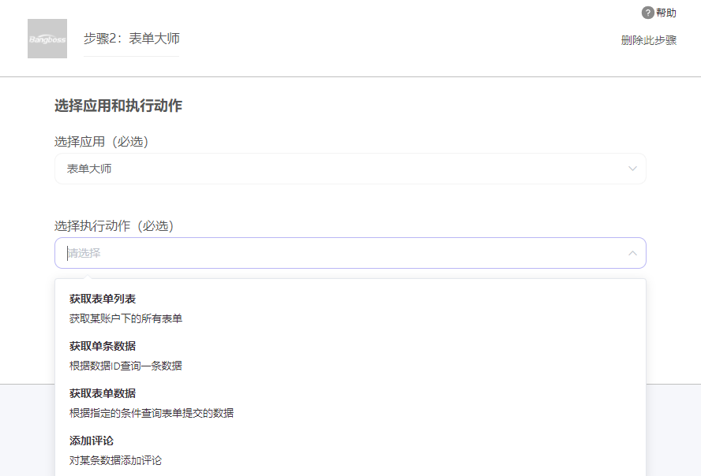This screenshot has width=701, height=476.
Task: Select 获取表单列表 action option
Action: point(350,308)
